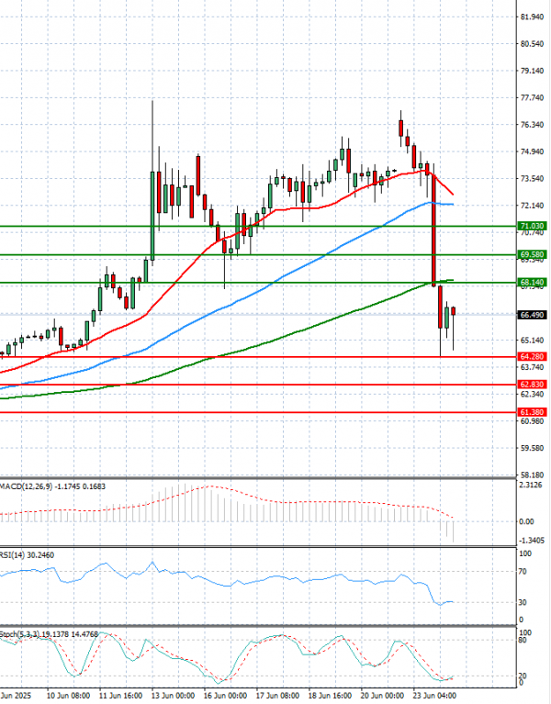Click the 71.030 green resistance level label

[532, 226]
